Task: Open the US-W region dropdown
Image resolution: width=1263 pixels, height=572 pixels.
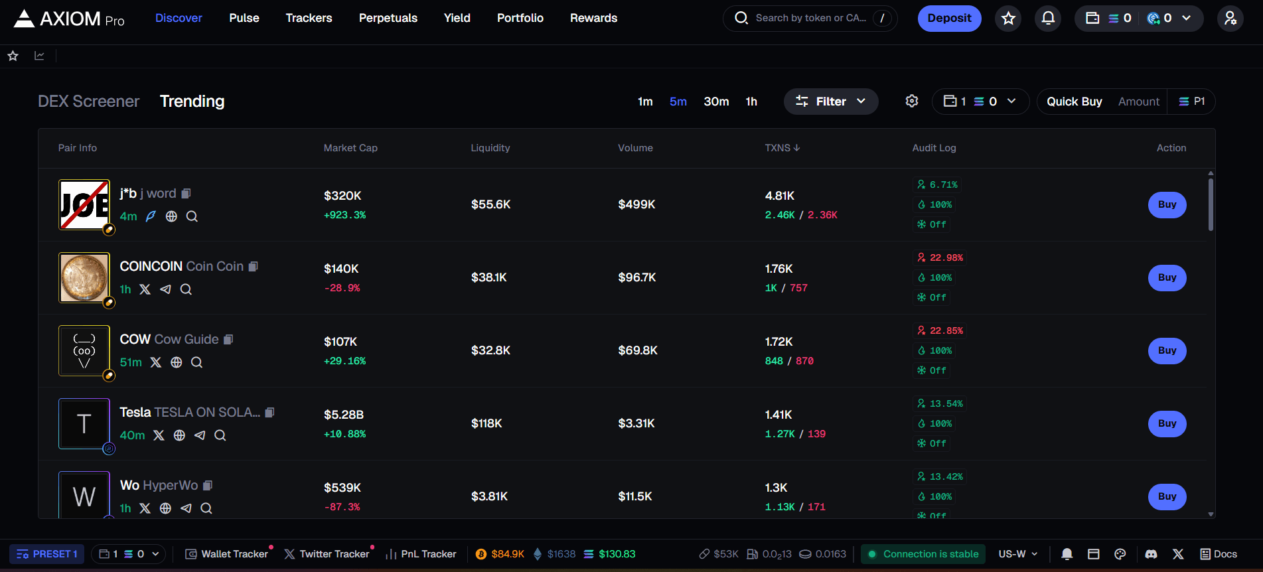Action: 1018,554
